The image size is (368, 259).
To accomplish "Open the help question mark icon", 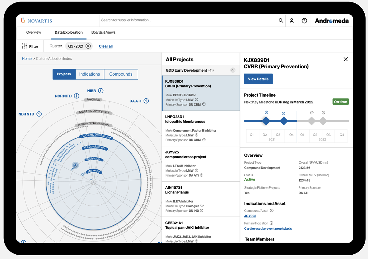I will [304, 21].
